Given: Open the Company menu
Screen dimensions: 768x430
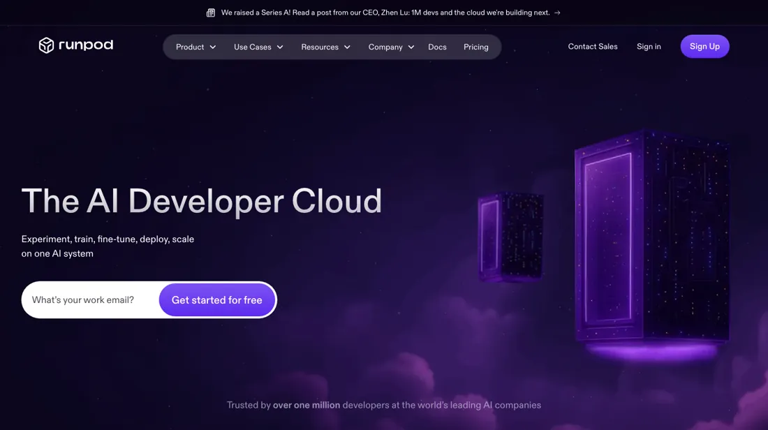Looking at the screenshot, I should [392, 47].
